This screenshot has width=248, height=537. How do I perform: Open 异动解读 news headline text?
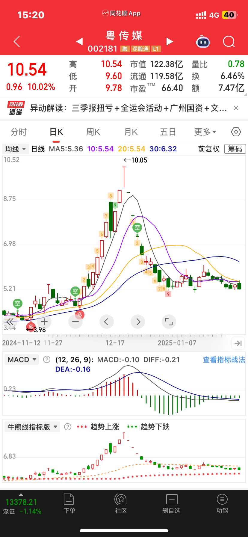[128, 108]
